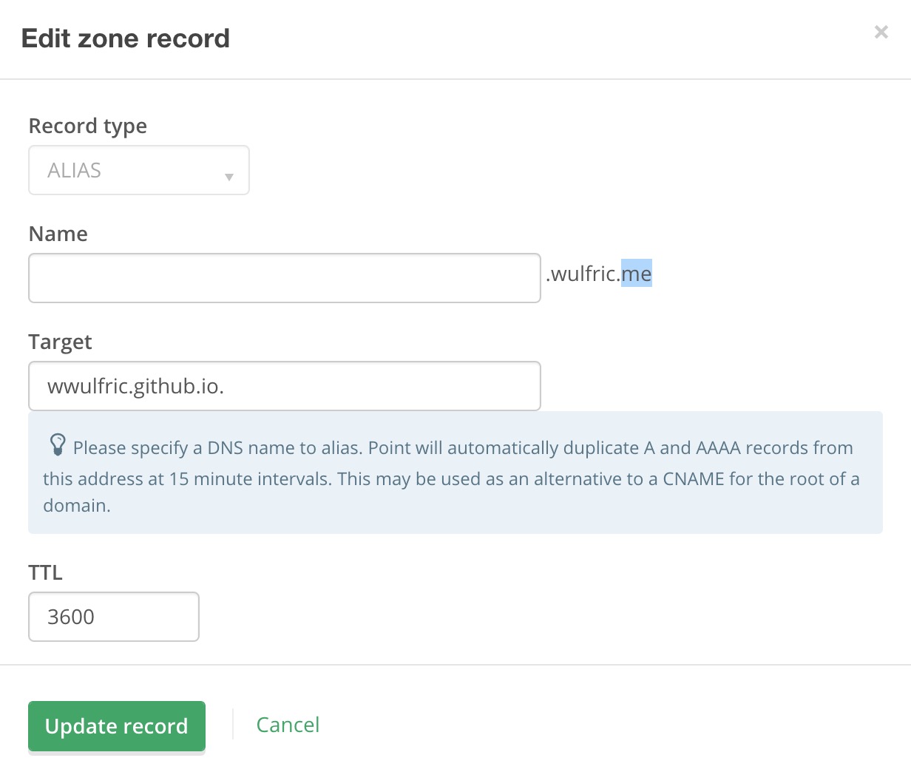Click the TTL field showing 3600
The height and width of the screenshot is (772, 911).
pos(114,617)
